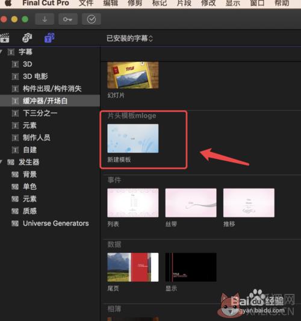
Task: Open the 修剪 menu
Action: 135,3
